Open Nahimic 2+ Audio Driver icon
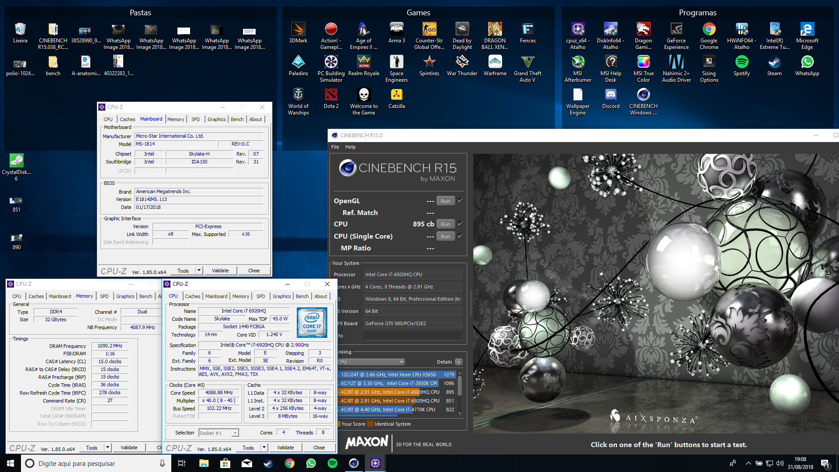This screenshot has height=472, width=839. (x=676, y=69)
